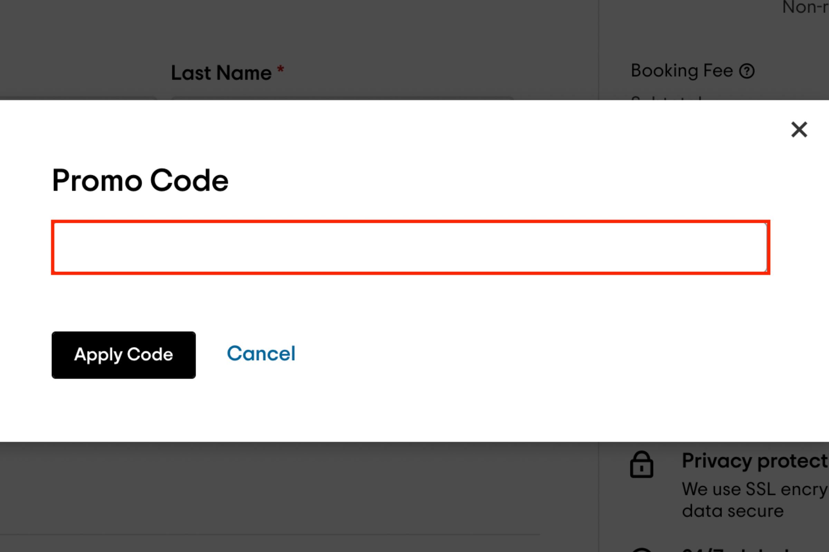Image resolution: width=829 pixels, height=552 pixels.
Task: Click the red asterisk beside Last Name
Action: (x=280, y=69)
